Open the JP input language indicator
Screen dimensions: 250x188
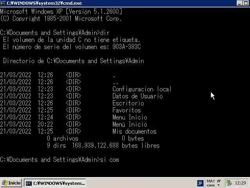point(200,183)
